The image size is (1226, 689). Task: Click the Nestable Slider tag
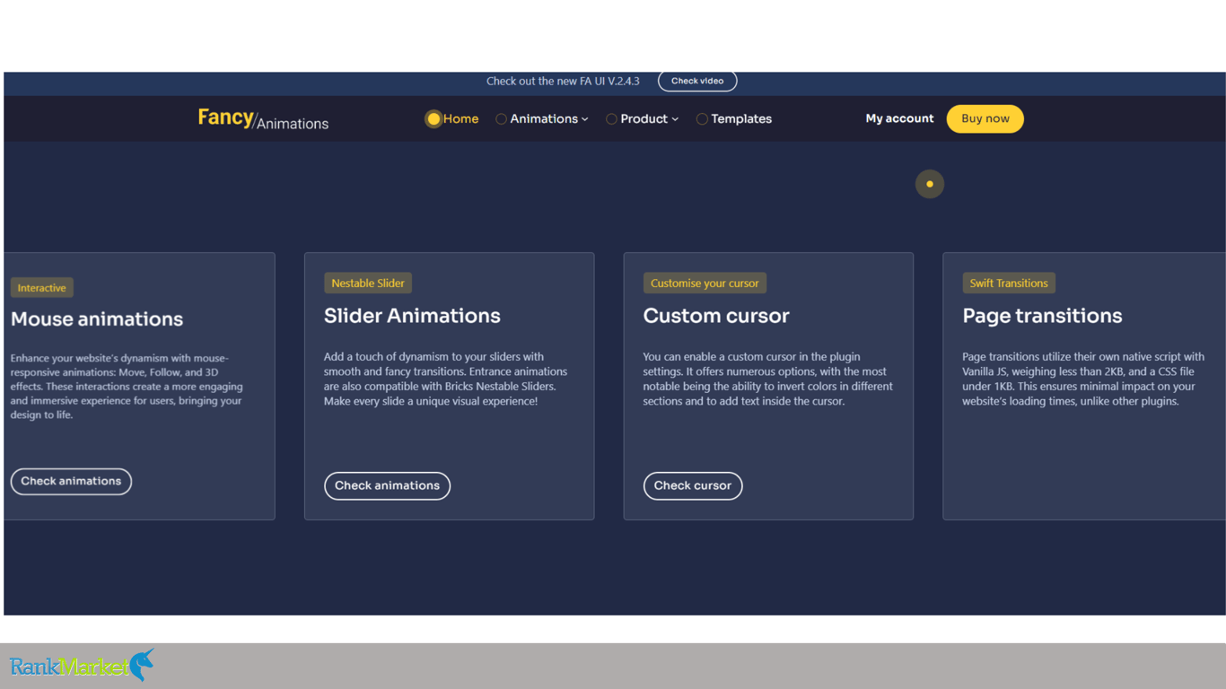(368, 283)
